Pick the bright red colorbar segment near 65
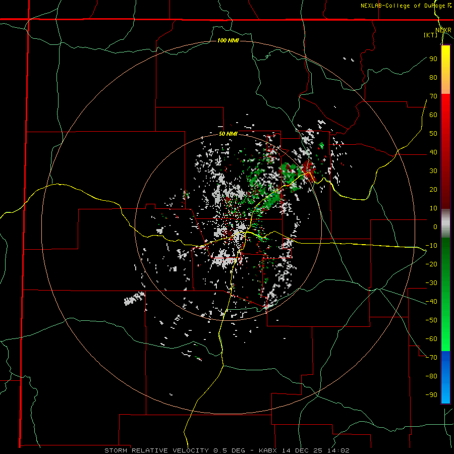This screenshot has height=454, width=454. 445,106
